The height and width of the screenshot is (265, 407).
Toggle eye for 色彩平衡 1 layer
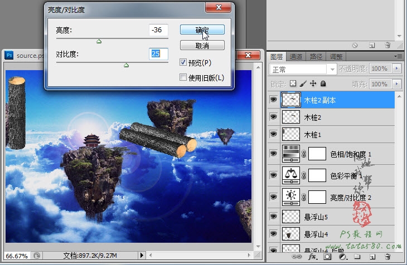[x=273, y=175]
